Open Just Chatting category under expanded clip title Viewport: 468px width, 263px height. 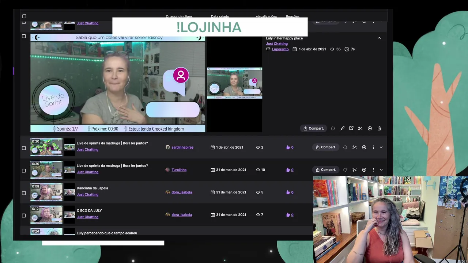pyautogui.click(x=277, y=43)
